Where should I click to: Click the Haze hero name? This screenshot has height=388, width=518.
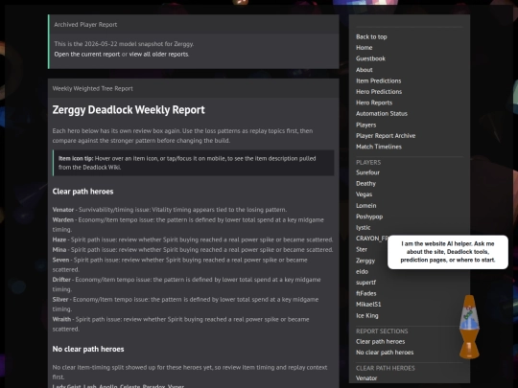[59, 240]
